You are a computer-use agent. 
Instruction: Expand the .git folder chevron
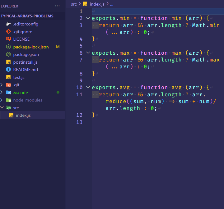coord(2,85)
